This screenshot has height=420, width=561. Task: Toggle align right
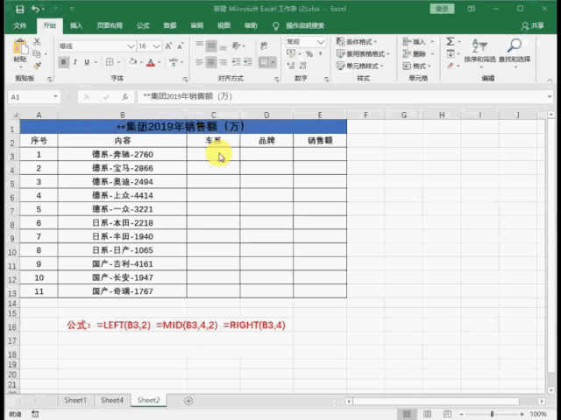point(223,62)
